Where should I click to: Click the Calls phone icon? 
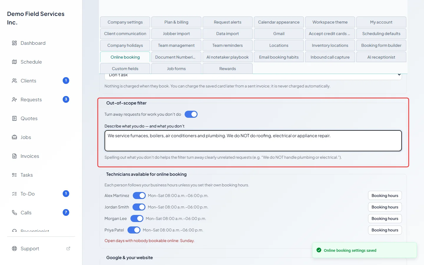14,213
